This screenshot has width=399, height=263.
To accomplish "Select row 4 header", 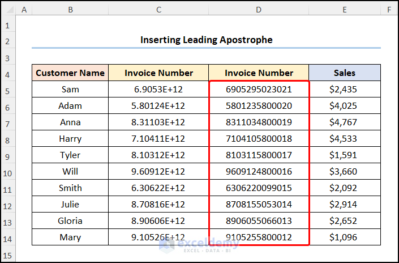I will pos(8,73).
